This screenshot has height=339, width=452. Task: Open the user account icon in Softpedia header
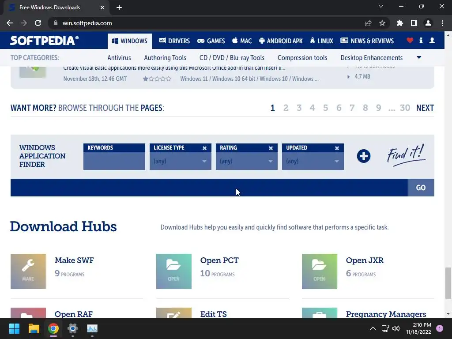pos(432,41)
